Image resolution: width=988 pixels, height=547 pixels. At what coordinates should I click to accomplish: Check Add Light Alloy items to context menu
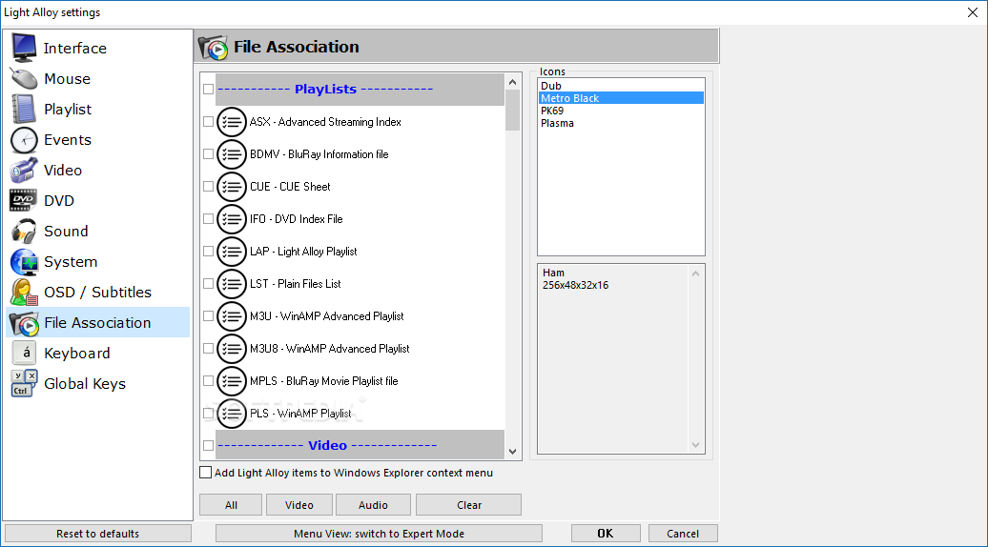(205, 472)
